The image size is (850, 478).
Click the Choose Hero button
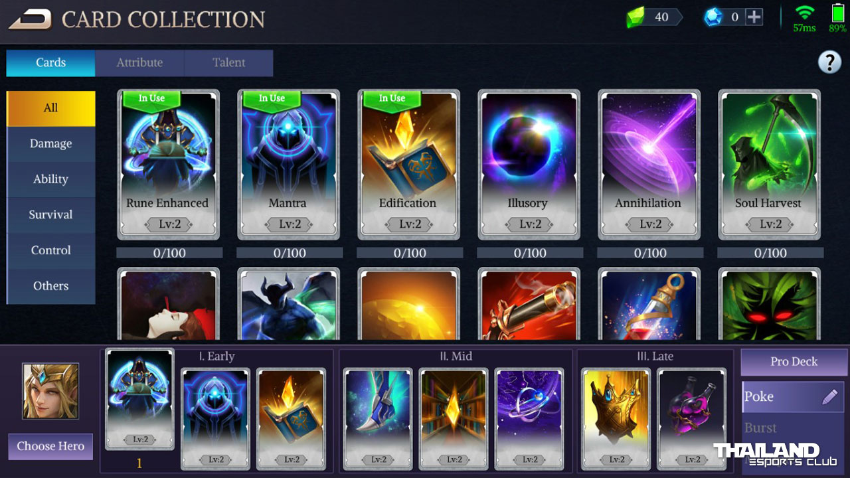point(50,446)
